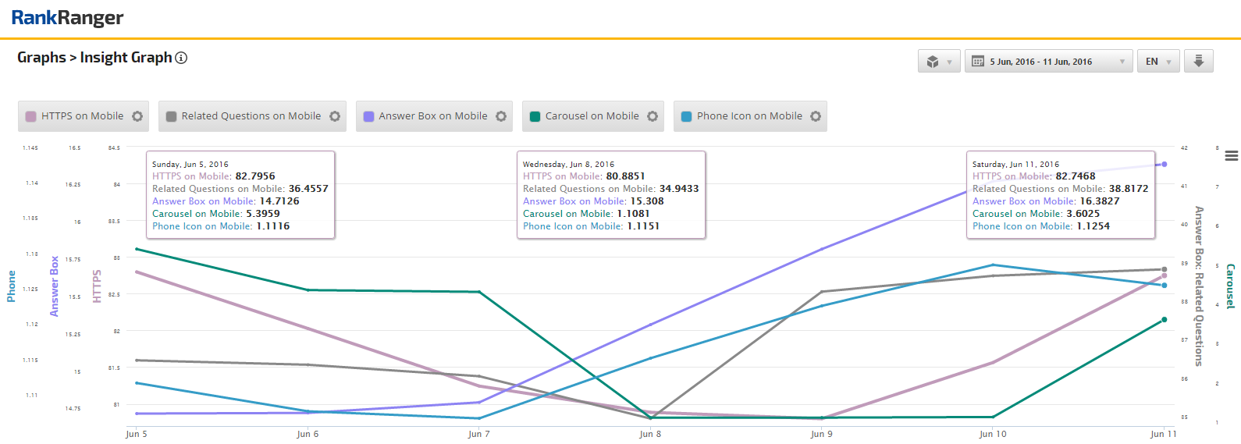Toggle Related Questions on Mobile series
Screen dimensions: 1241x444
(251, 116)
